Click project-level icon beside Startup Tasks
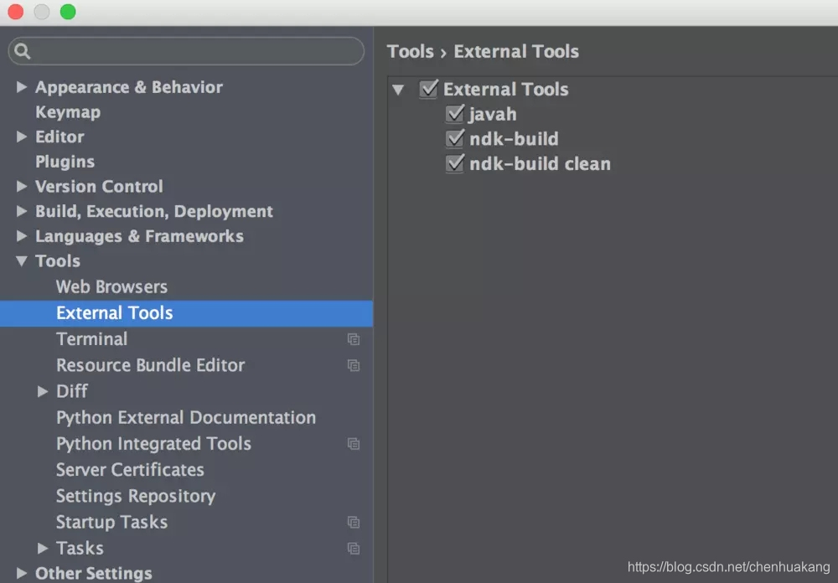The height and width of the screenshot is (583, 838). [x=354, y=523]
